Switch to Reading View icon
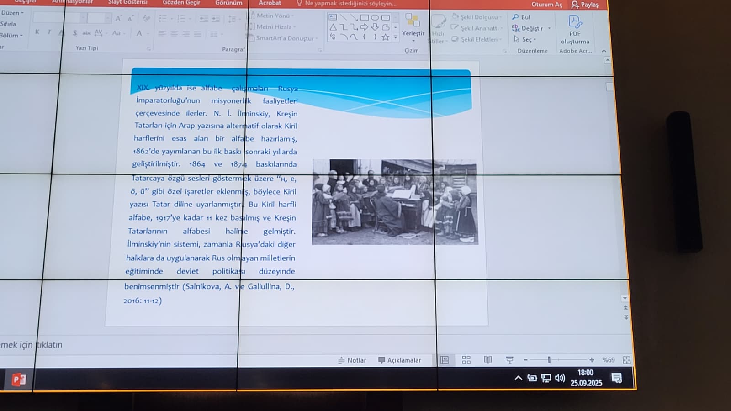 tap(488, 360)
